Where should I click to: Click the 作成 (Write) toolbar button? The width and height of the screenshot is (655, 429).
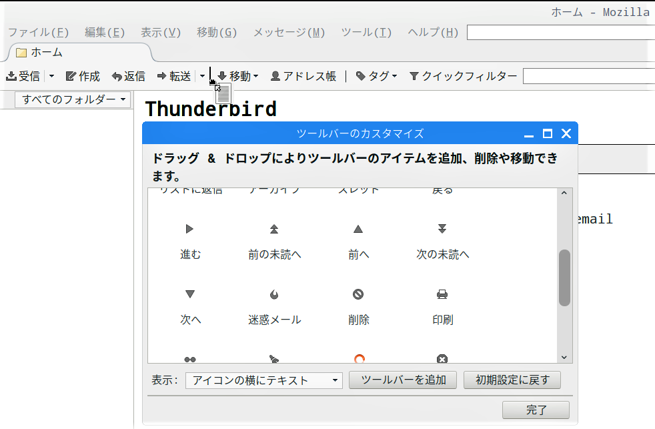pos(83,76)
